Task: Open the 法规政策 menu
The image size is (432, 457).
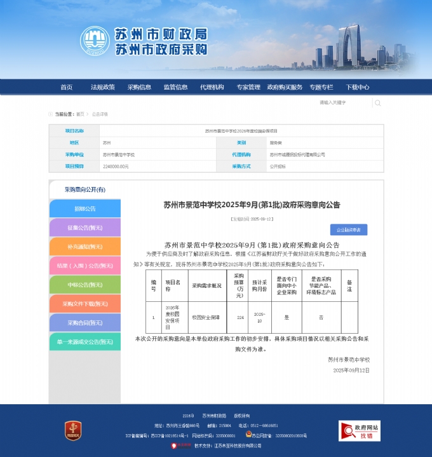Action: tap(102, 87)
